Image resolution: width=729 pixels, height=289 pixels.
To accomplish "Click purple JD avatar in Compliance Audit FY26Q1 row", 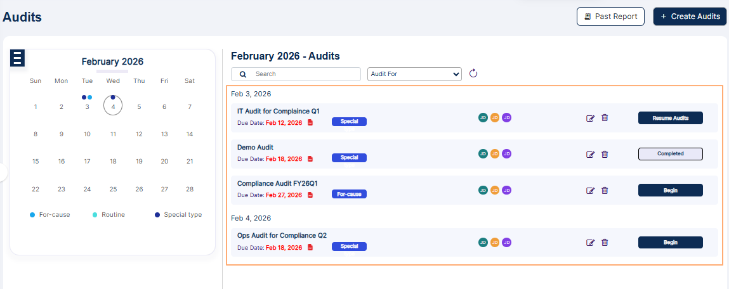I will click(507, 190).
